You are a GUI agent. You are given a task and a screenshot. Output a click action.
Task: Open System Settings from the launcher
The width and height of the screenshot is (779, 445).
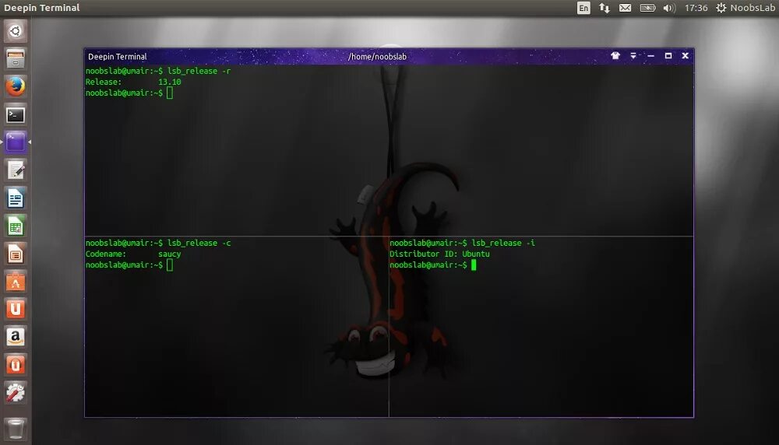click(16, 392)
